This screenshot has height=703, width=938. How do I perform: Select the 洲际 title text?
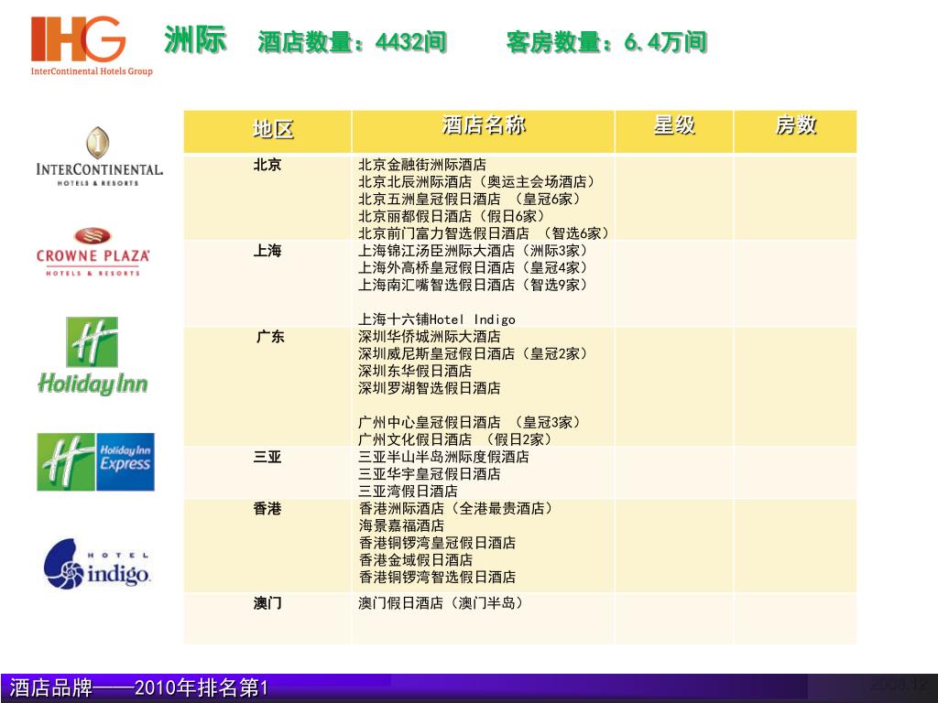coord(196,40)
